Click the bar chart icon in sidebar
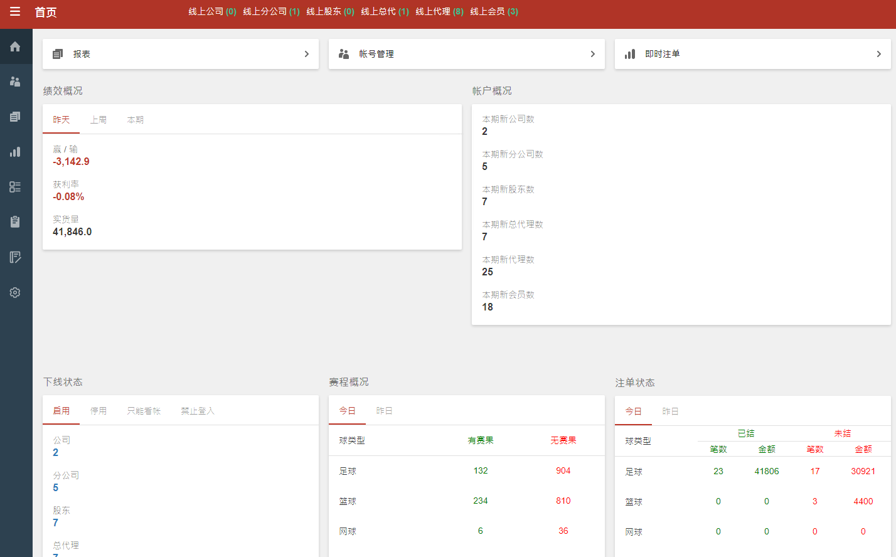The height and width of the screenshot is (557, 896). 15,151
